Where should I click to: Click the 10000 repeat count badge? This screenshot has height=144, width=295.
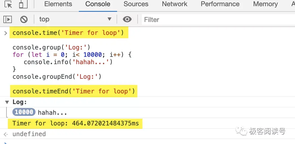[x=24, y=112]
